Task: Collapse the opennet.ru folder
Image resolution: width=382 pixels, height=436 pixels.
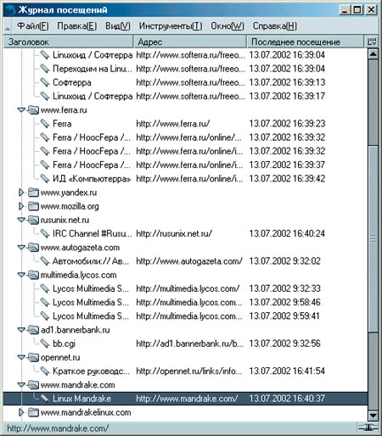Action: [x=21, y=357]
